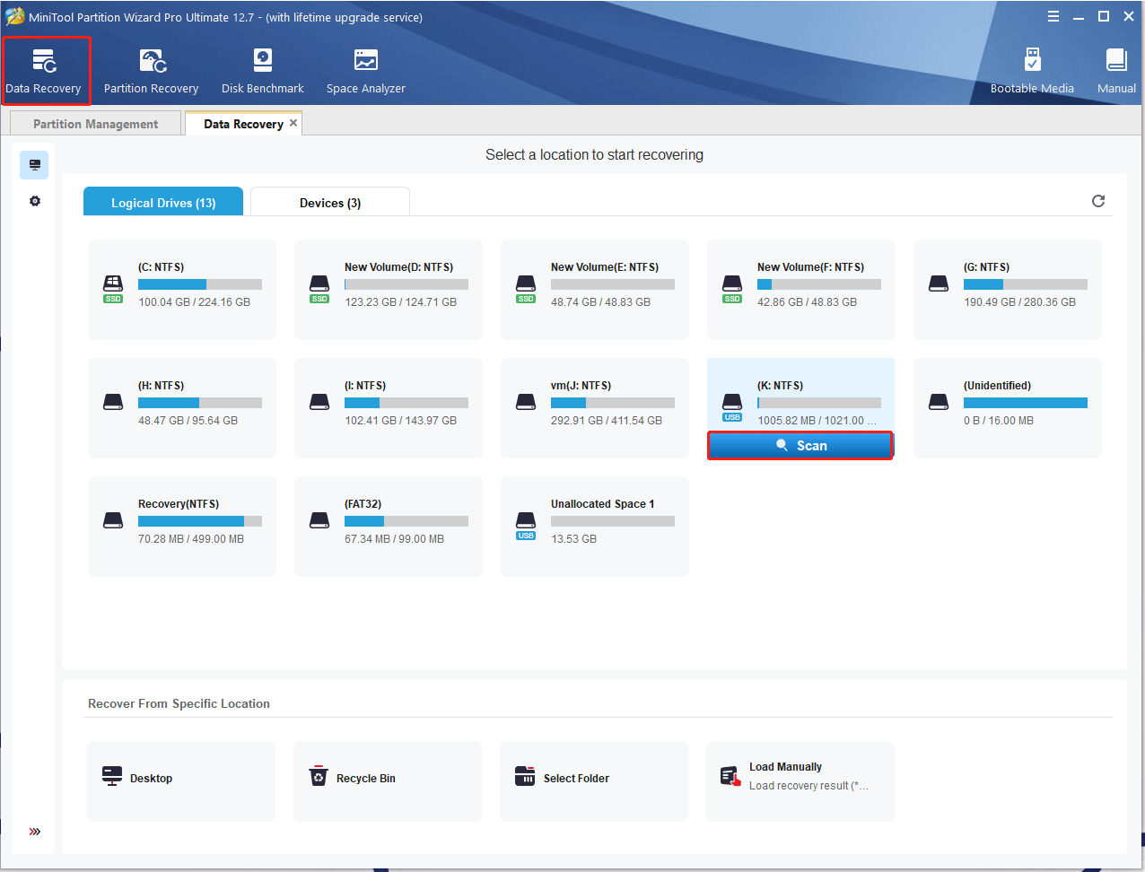Click the G drive disk icon
This screenshot has height=872, width=1145.
[x=939, y=284]
